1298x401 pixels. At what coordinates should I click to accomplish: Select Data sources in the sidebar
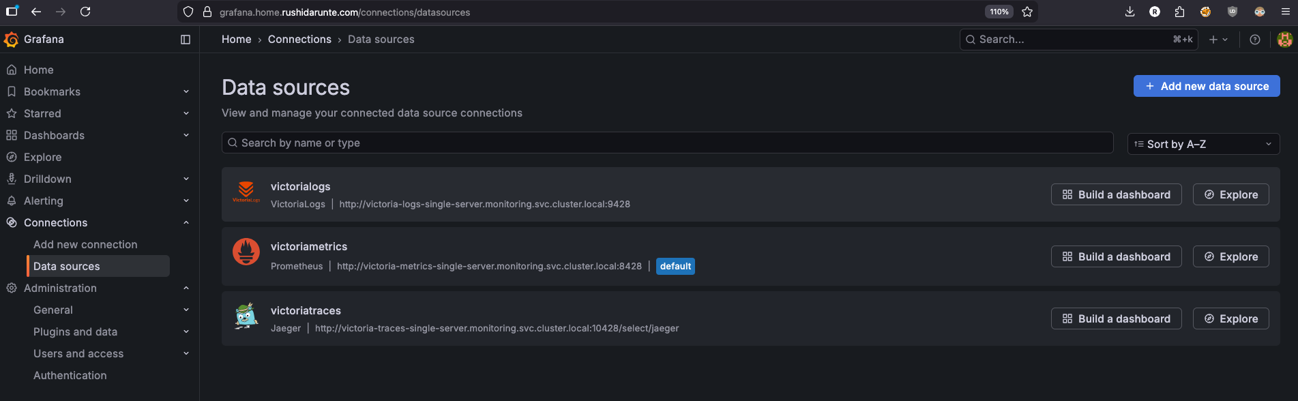click(98, 266)
